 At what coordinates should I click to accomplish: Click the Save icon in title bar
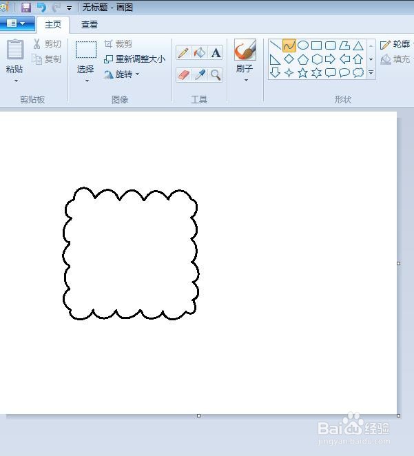tap(26, 8)
